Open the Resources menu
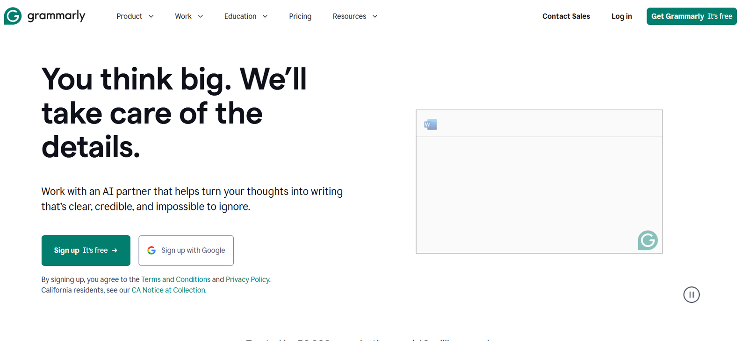Viewport: 748px width, 341px height. pos(349,16)
